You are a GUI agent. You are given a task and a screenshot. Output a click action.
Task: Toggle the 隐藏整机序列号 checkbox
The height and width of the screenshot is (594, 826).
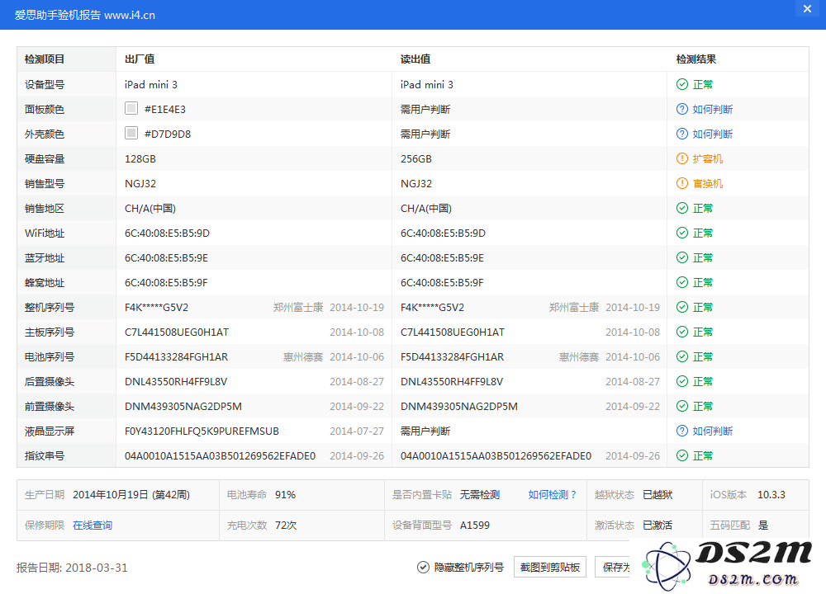[x=423, y=567]
